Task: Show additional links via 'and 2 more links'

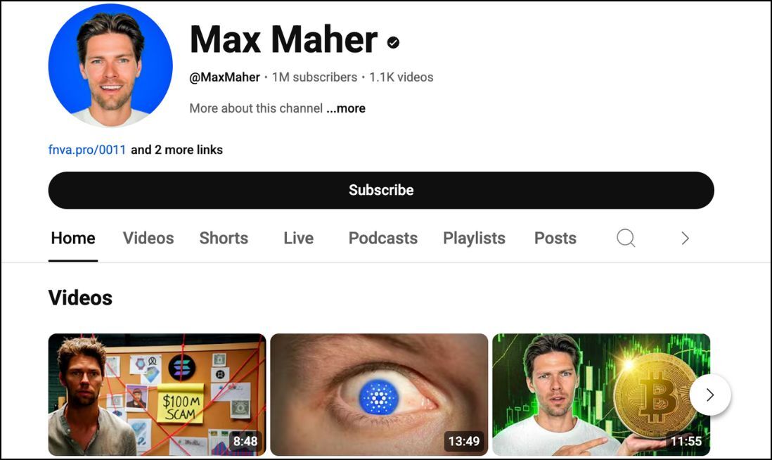Action: point(176,150)
